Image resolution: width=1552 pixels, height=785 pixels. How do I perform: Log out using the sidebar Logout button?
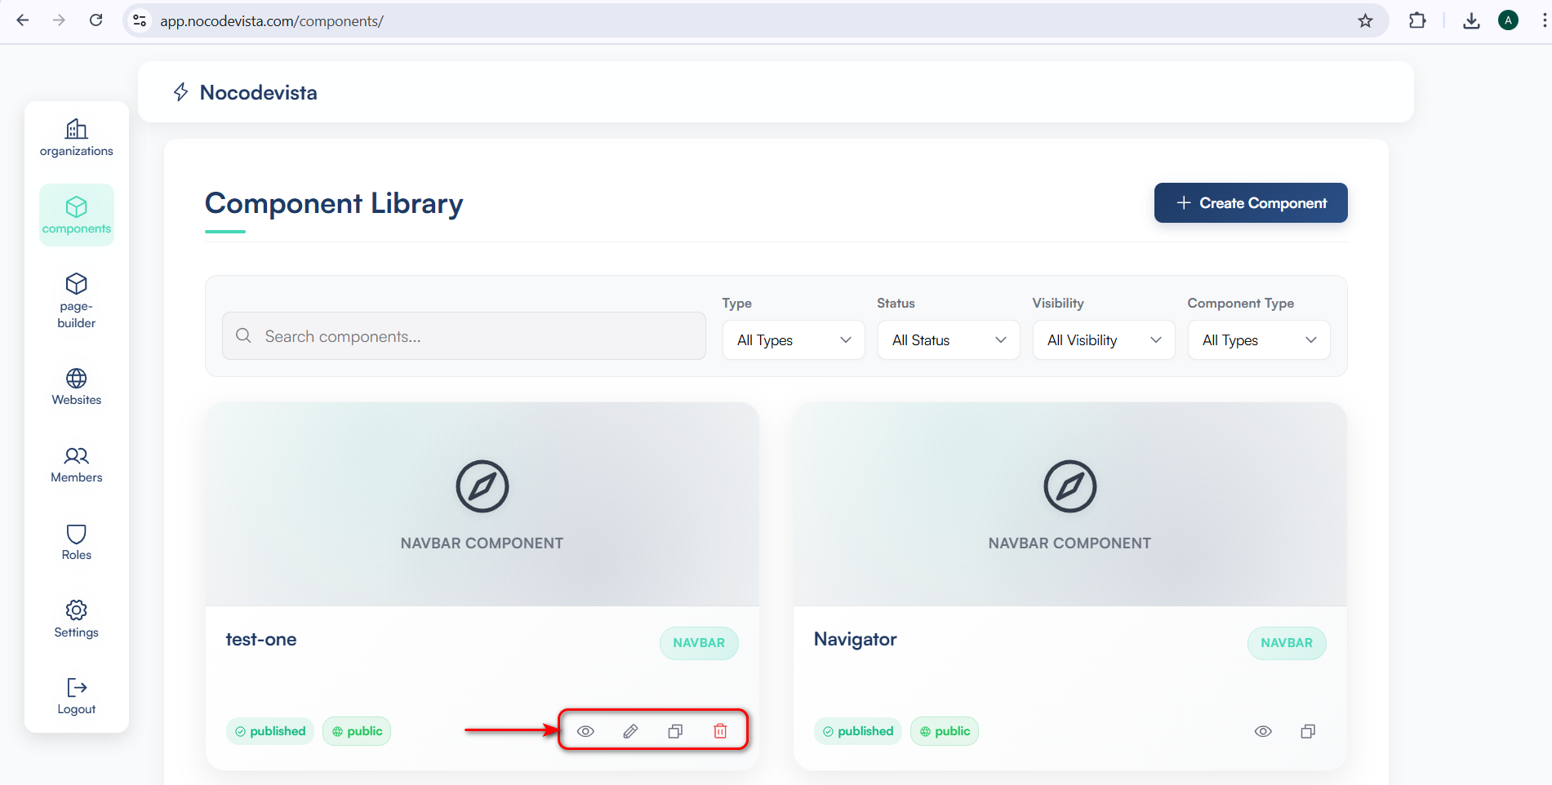coord(77,696)
